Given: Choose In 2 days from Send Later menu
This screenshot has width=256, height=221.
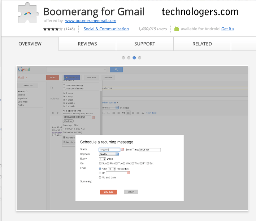Looking at the screenshot, I should pos(68,93).
